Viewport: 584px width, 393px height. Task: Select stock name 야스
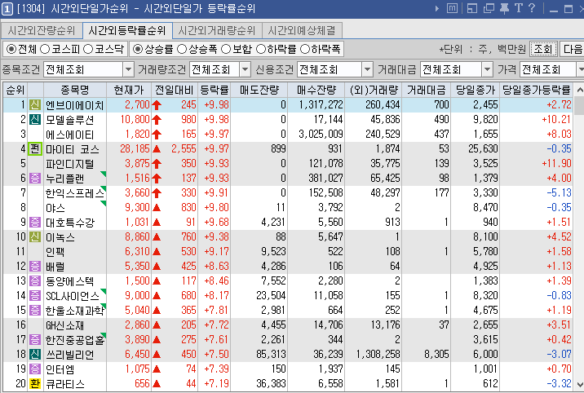tap(55, 208)
